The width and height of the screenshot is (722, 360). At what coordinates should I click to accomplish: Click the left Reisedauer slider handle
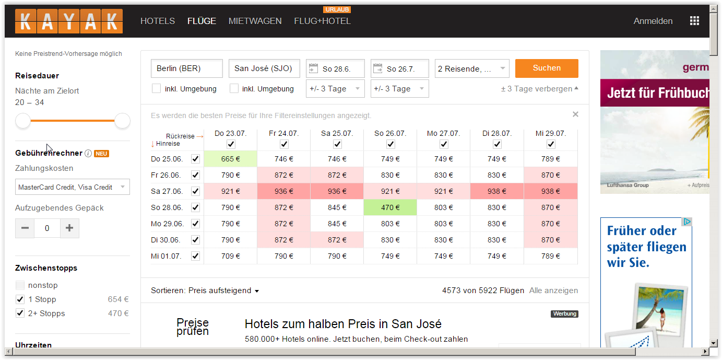[x=23, y=121]
